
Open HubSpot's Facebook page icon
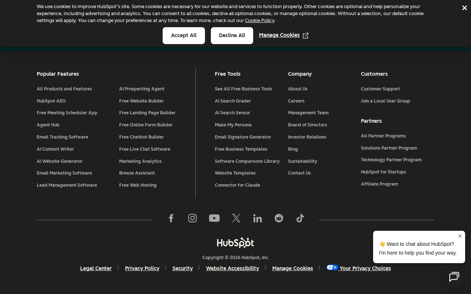coord(171,218)
